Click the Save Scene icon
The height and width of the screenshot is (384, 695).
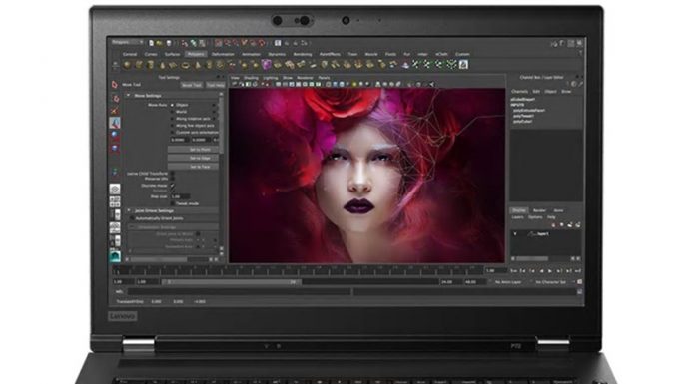click(169, 43)
